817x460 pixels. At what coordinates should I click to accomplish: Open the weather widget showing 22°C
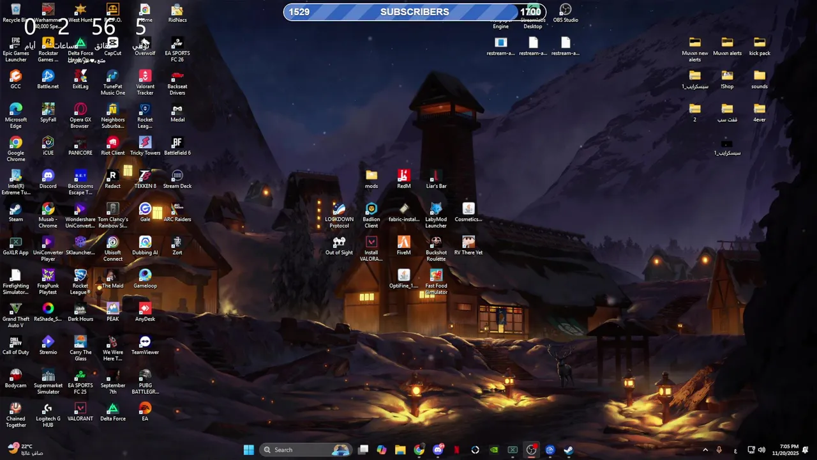[x=26, y=450]
